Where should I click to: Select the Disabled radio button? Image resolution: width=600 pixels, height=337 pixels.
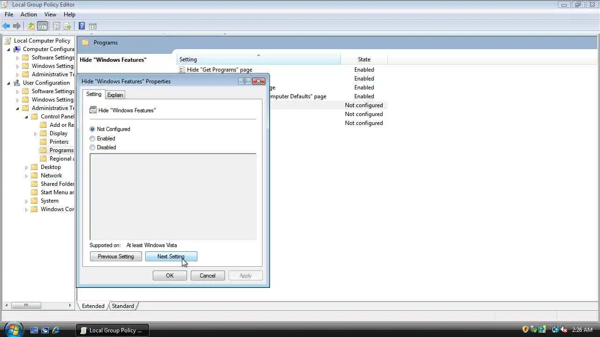click(92, 147)
